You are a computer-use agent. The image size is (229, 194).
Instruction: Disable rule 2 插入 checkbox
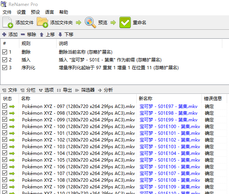point(5,60)
